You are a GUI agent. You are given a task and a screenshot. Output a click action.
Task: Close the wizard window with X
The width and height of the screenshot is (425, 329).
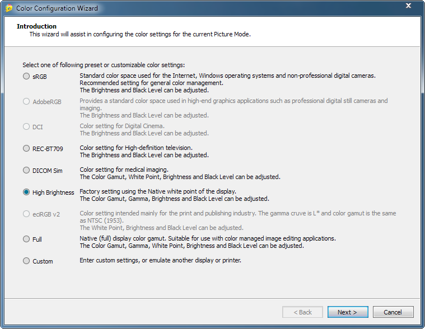(x=408, y=6)
